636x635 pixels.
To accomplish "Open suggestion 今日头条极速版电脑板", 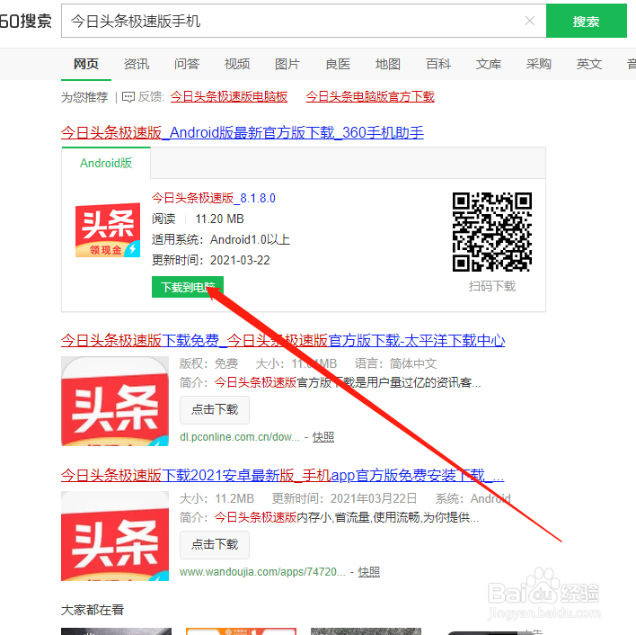I will [x=229, y=96].
